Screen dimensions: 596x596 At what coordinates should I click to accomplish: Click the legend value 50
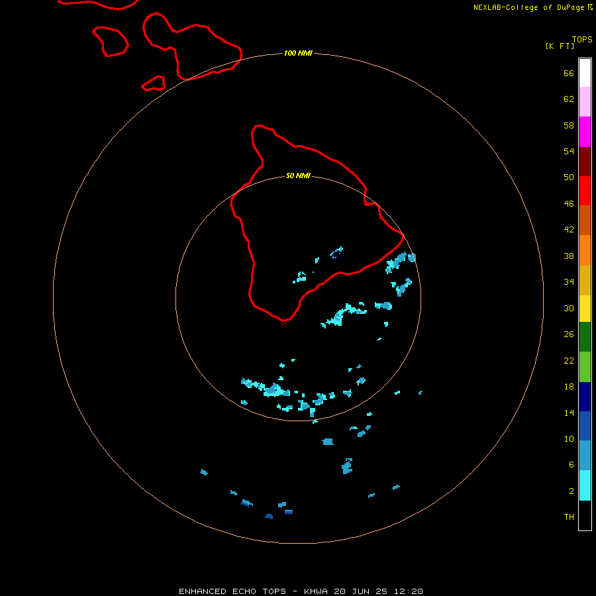[x=569, y=177]
